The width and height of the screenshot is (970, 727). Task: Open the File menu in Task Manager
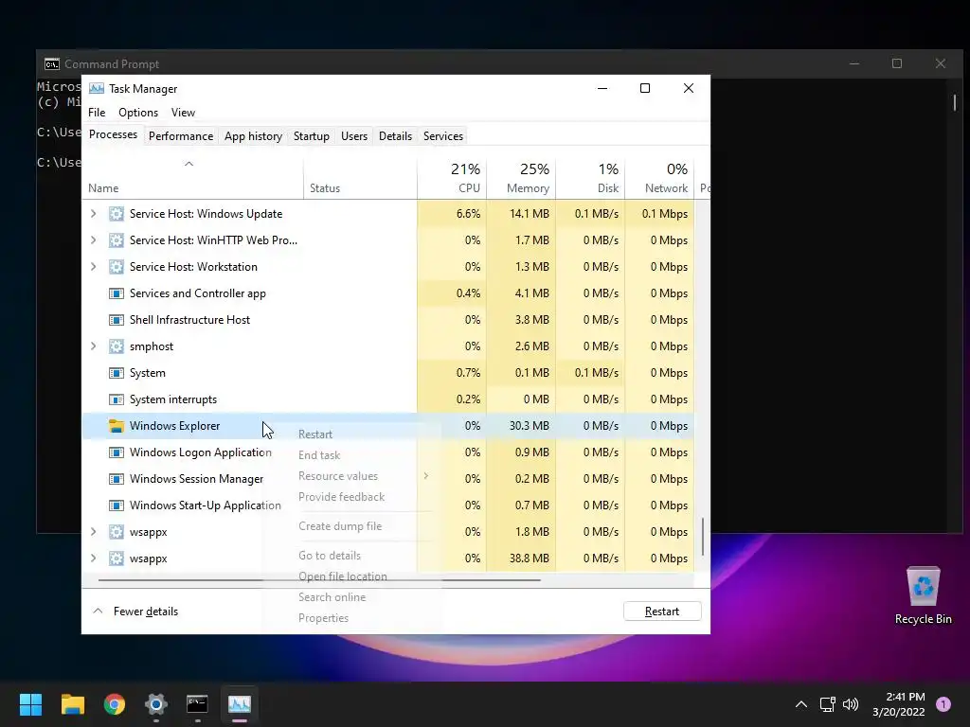coord(97,113)
